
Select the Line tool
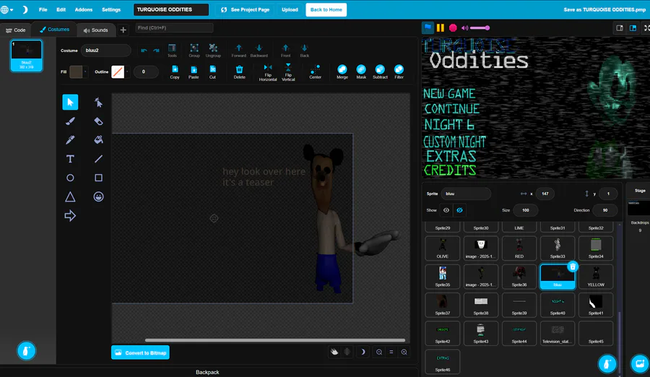(98, 159)
